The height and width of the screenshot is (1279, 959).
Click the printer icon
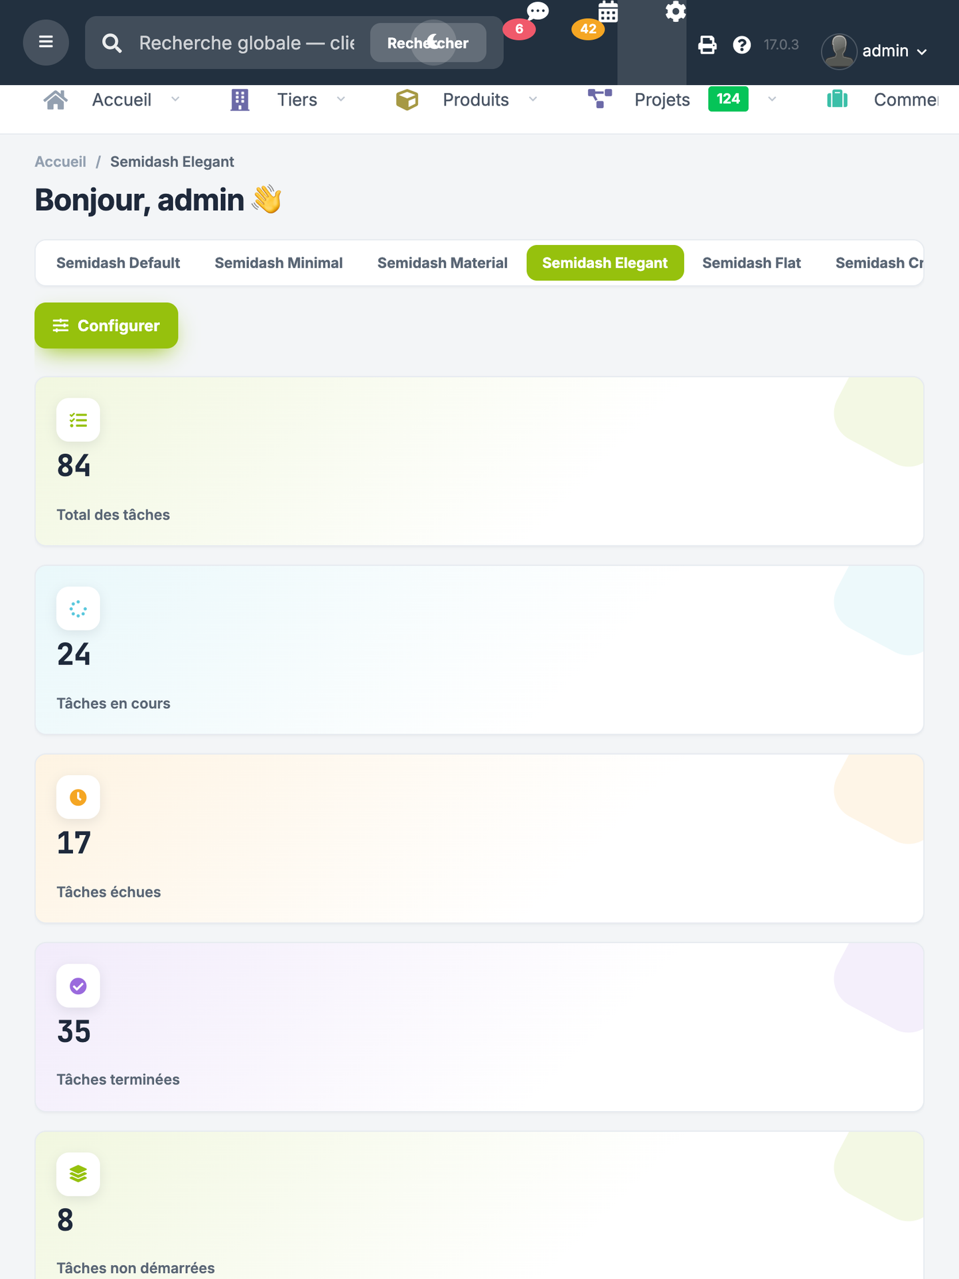(707, 44)
